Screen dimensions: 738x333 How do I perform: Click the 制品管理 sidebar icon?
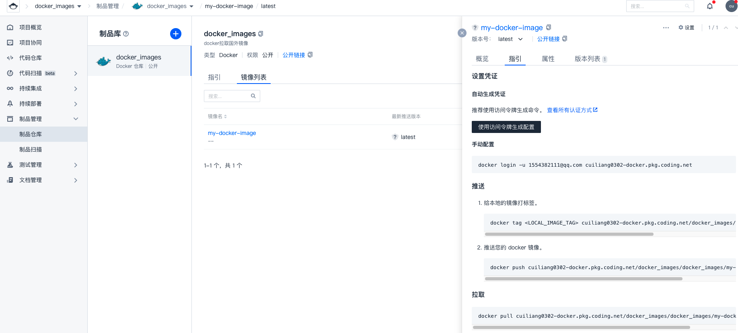click(10, 119)
